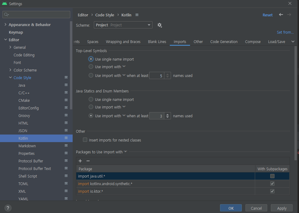Open Keymap settings page
299x213 pixels.
[x=16, y=32]
